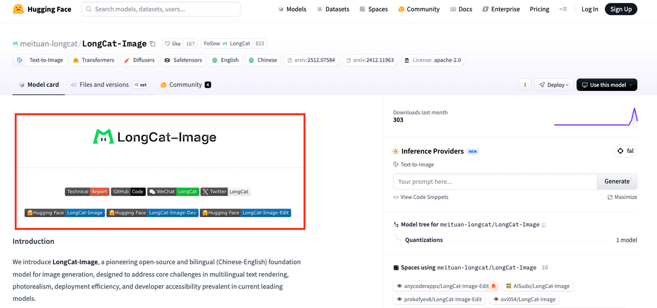Screen dimensions: 657x308
Task: Select the Safetensors tag
Action: tap(183, 60)
